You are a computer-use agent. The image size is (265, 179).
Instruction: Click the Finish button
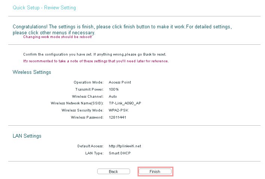[155, 172]
